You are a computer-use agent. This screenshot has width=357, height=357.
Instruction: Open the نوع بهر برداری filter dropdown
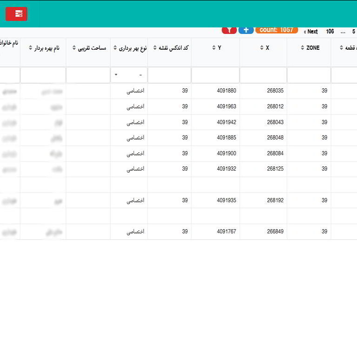tap(129, 75)
